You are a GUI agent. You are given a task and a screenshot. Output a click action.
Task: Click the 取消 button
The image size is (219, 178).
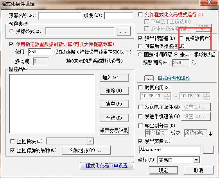[199, 170]
